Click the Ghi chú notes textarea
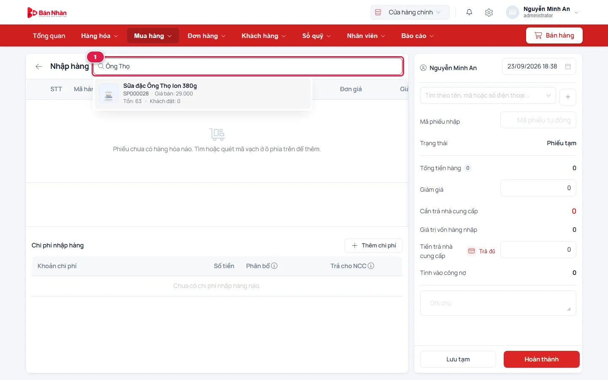 tap(498, 303)
